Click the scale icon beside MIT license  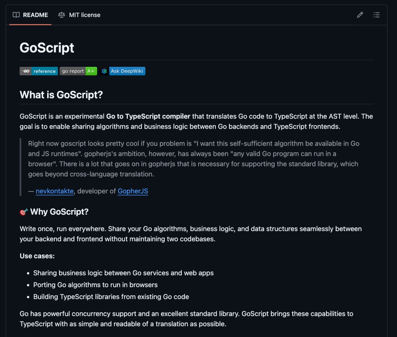tap(62, 15)
